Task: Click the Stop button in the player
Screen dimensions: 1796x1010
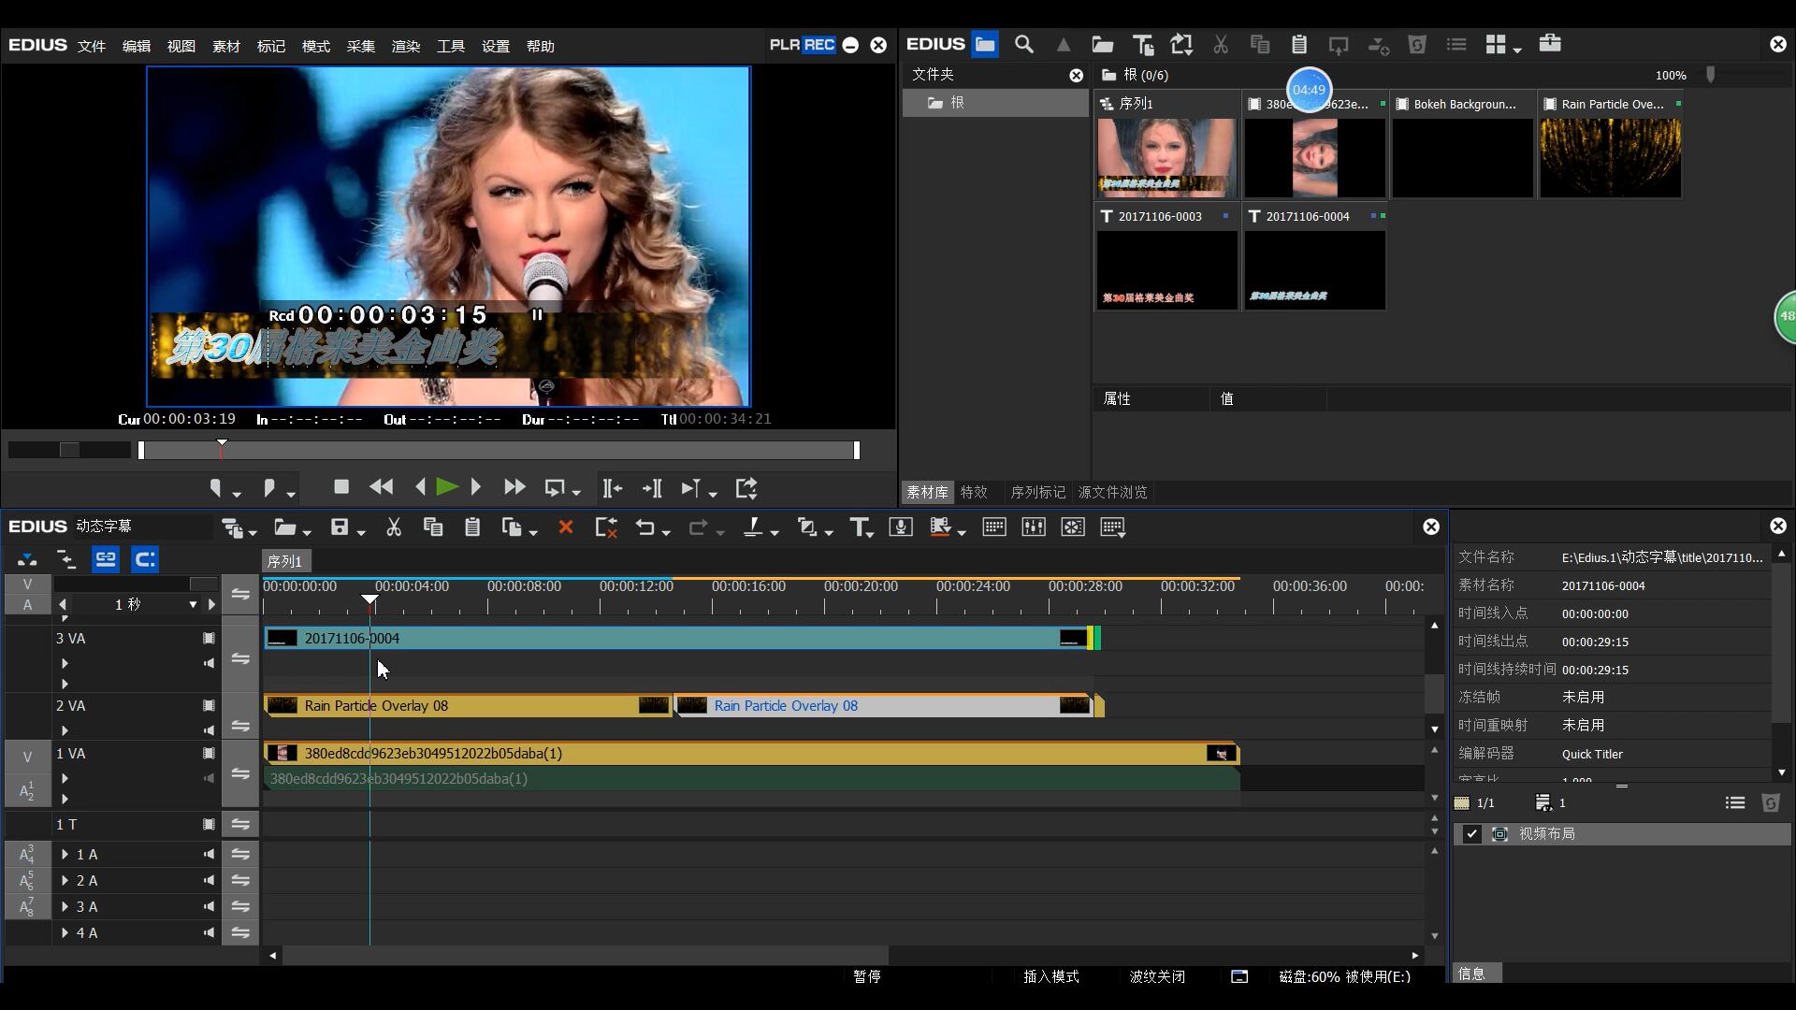Action: (x=341, y=487)
